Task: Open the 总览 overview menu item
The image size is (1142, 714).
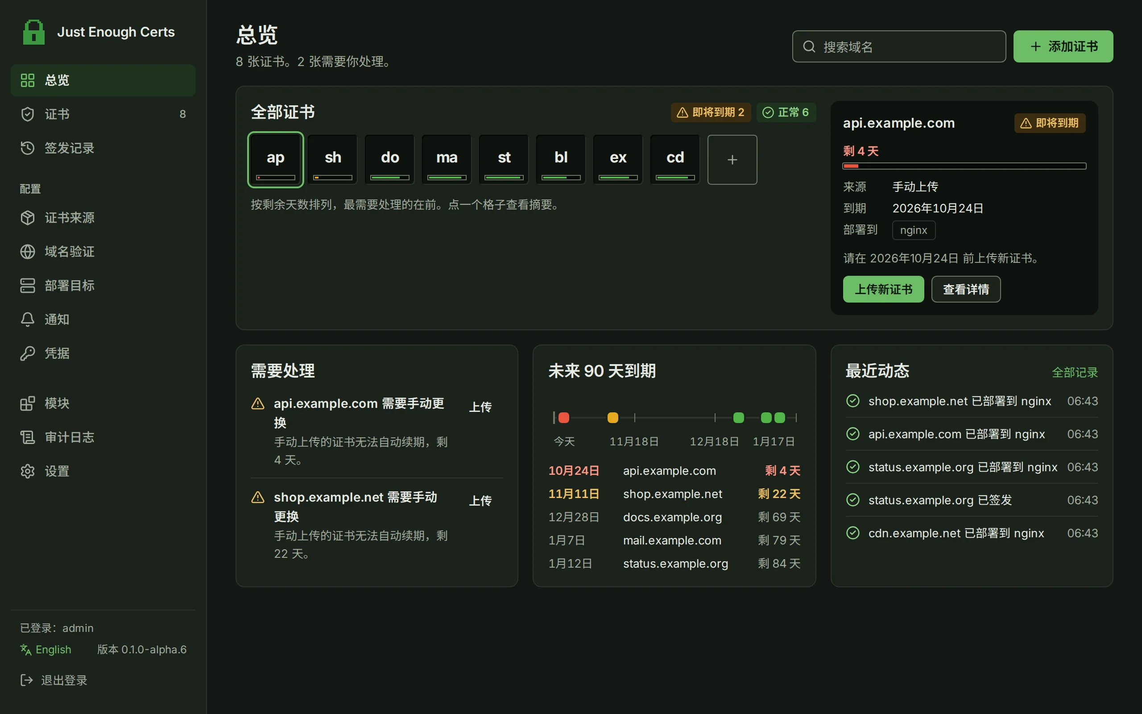Action: [103, 80]
